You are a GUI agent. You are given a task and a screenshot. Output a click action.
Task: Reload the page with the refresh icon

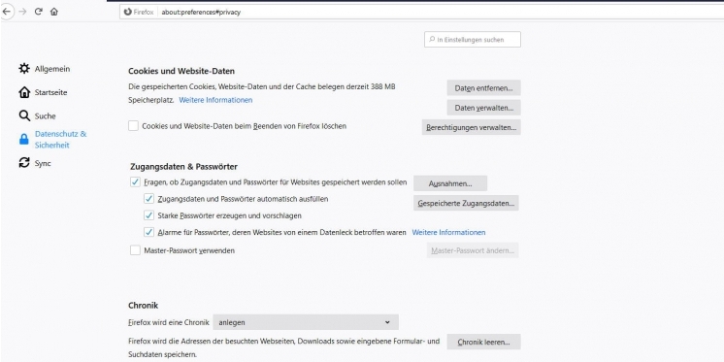[38, 12]
